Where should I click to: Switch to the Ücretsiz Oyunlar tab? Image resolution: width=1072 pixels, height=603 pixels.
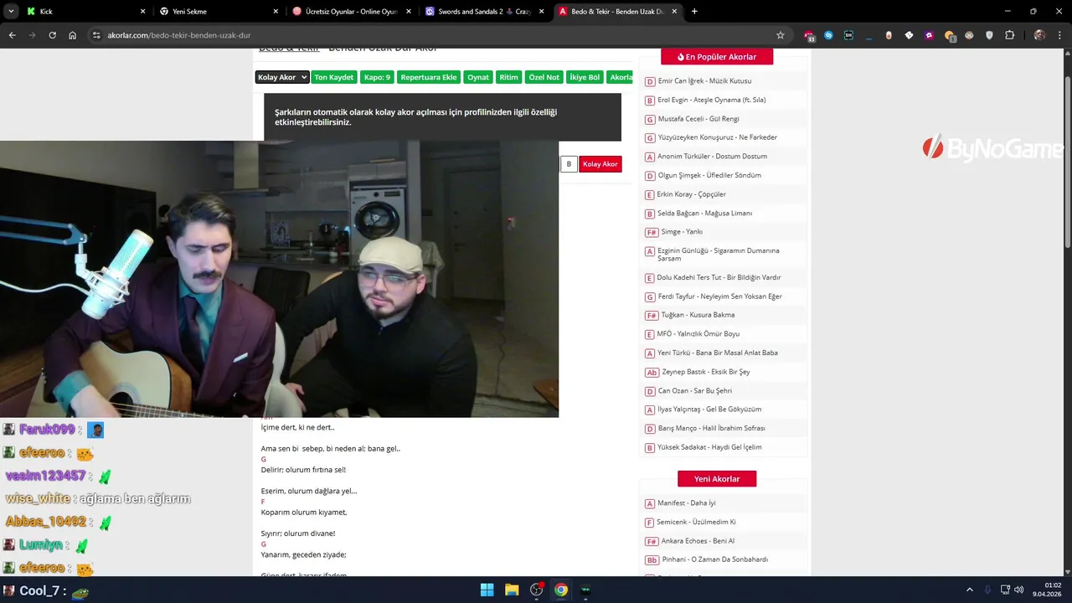352,12
